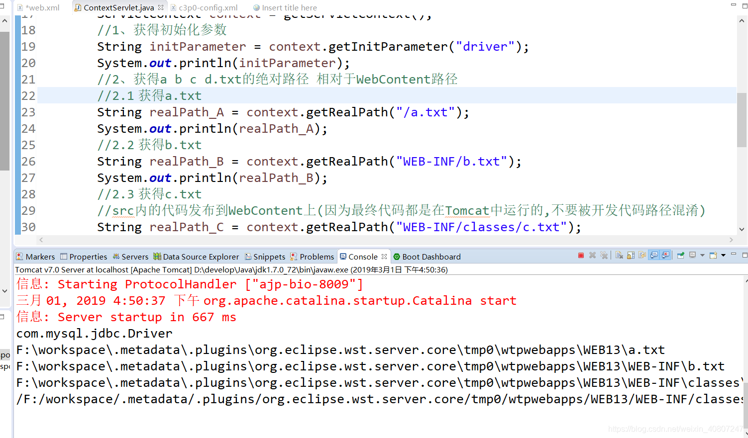Click the comment //2.1 获得a.txt

[149, 95]
